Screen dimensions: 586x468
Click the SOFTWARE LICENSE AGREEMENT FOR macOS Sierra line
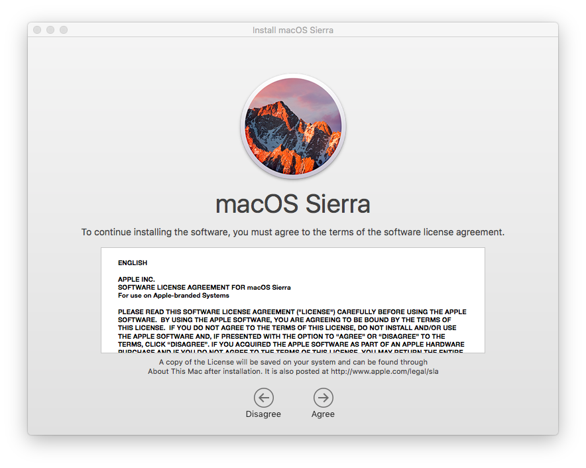[x=204, y=288]
